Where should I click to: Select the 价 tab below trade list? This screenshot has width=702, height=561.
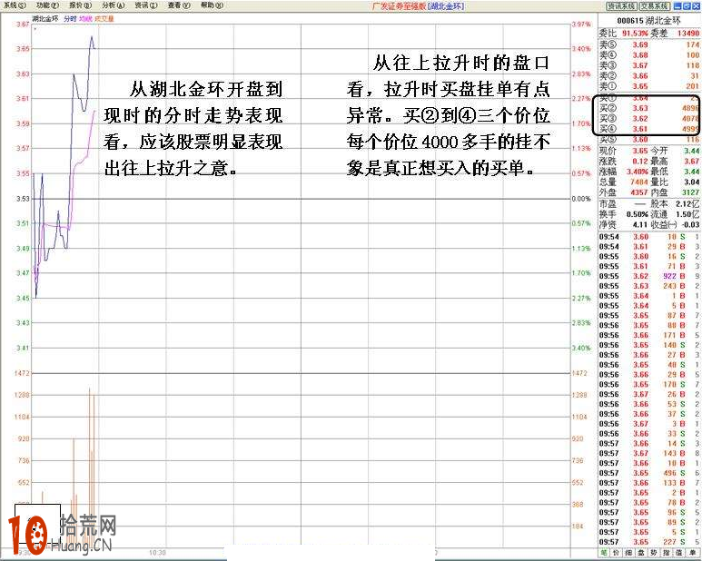point(617,554)
